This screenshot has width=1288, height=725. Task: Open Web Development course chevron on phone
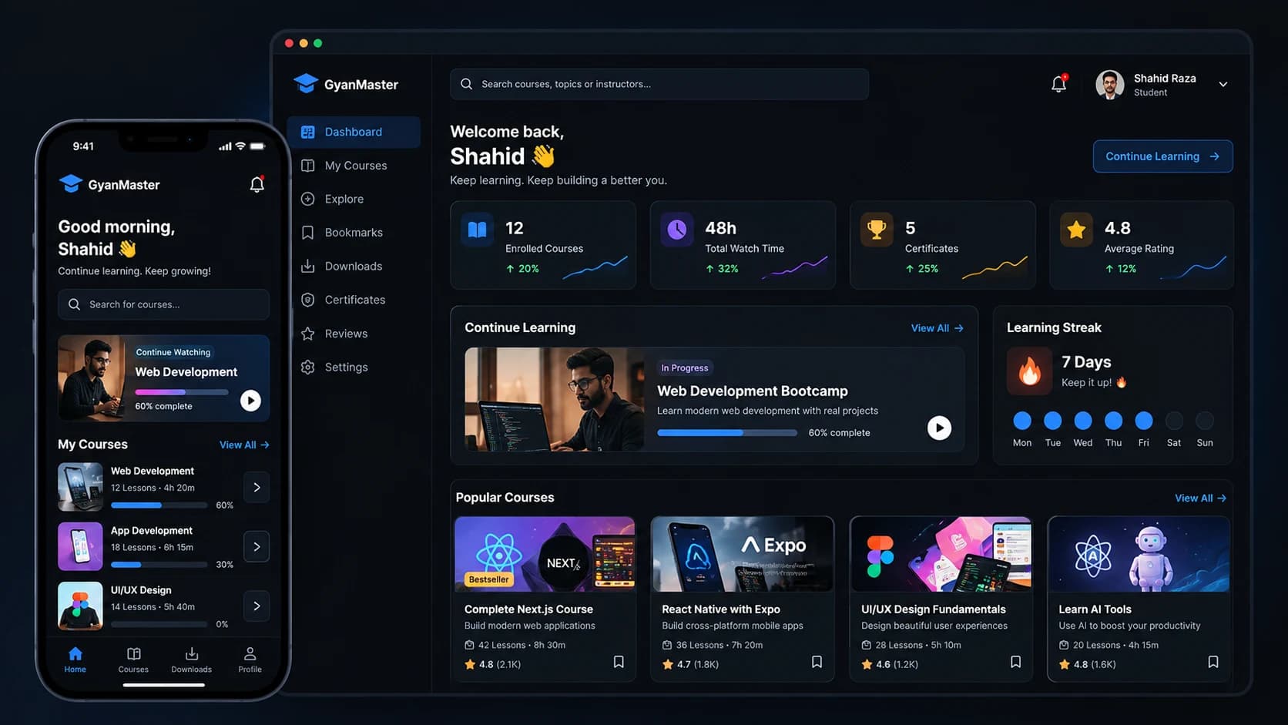tap(257, 487)
